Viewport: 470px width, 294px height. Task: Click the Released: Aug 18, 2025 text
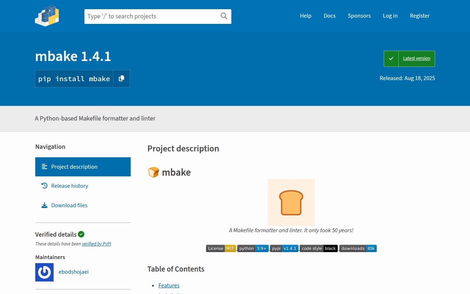pyautogui.click(x=407, y=78)
